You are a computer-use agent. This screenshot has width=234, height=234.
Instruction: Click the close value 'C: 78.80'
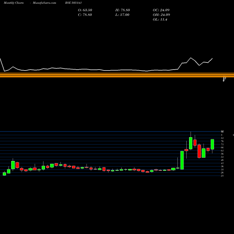(x=85, y=15)
